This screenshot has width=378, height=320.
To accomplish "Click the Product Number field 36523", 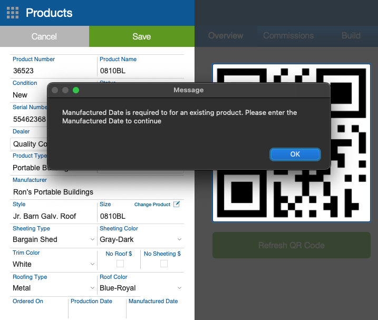I will 53,71.
